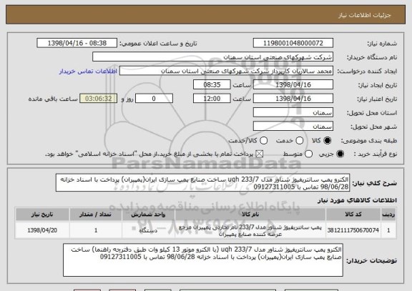This screenshot has height=291, width=412.
Task: Click the buyer notes text area
Action: [203, 260]
